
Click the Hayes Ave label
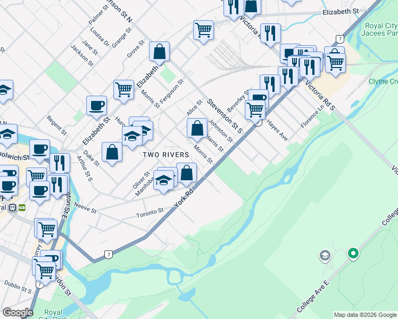point(277,130)
